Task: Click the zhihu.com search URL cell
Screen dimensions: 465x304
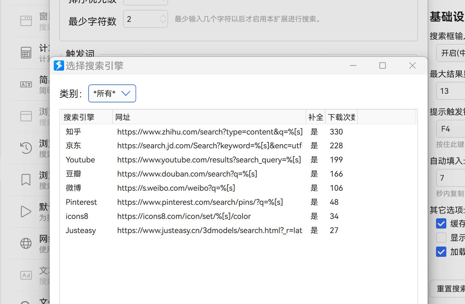Action: (210, 132)
